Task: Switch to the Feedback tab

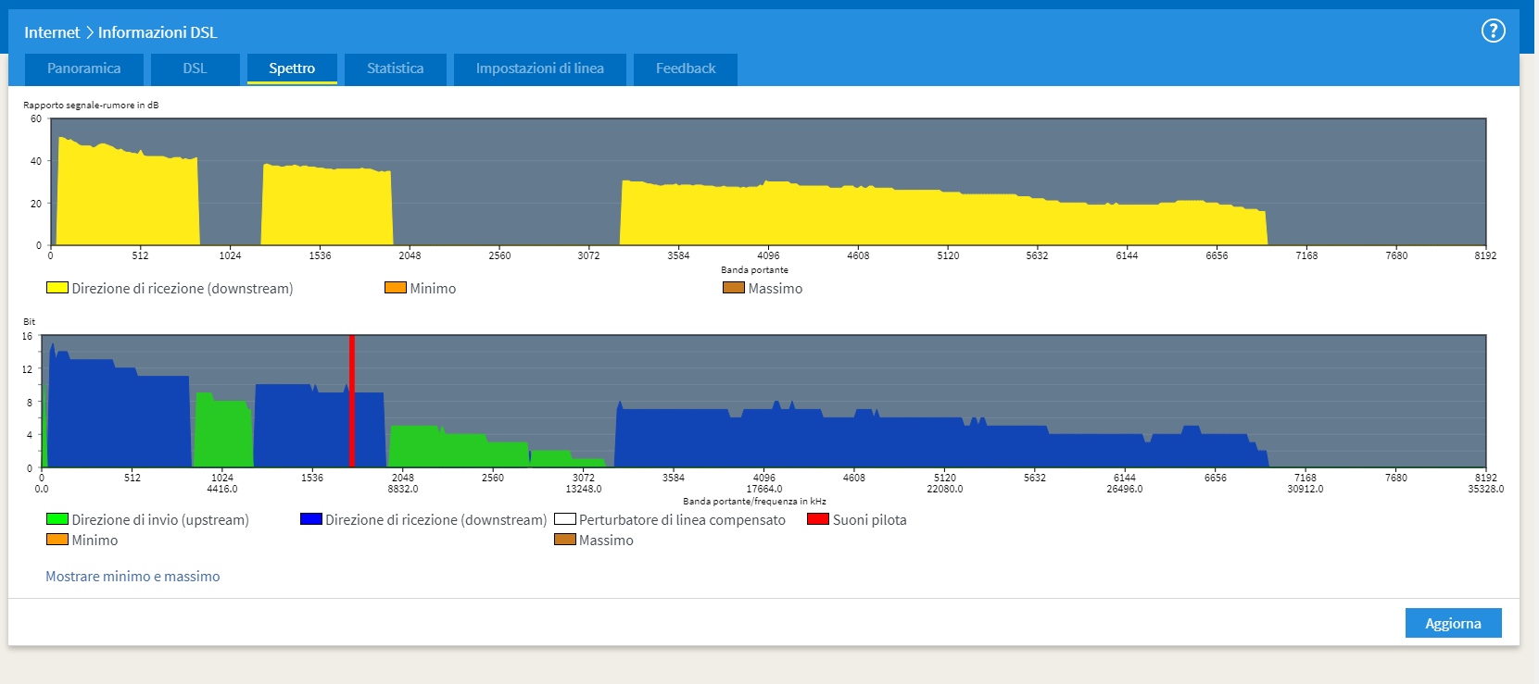Action: point(686,68)
